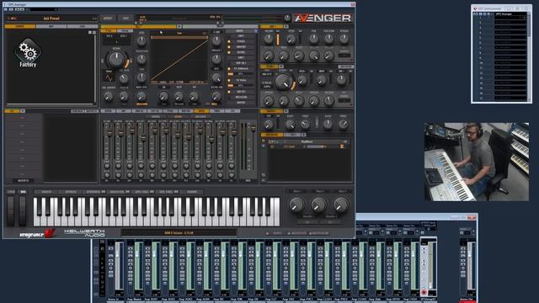
Task: Toggle the second orange LED in routing list
Action: (229, 47)
